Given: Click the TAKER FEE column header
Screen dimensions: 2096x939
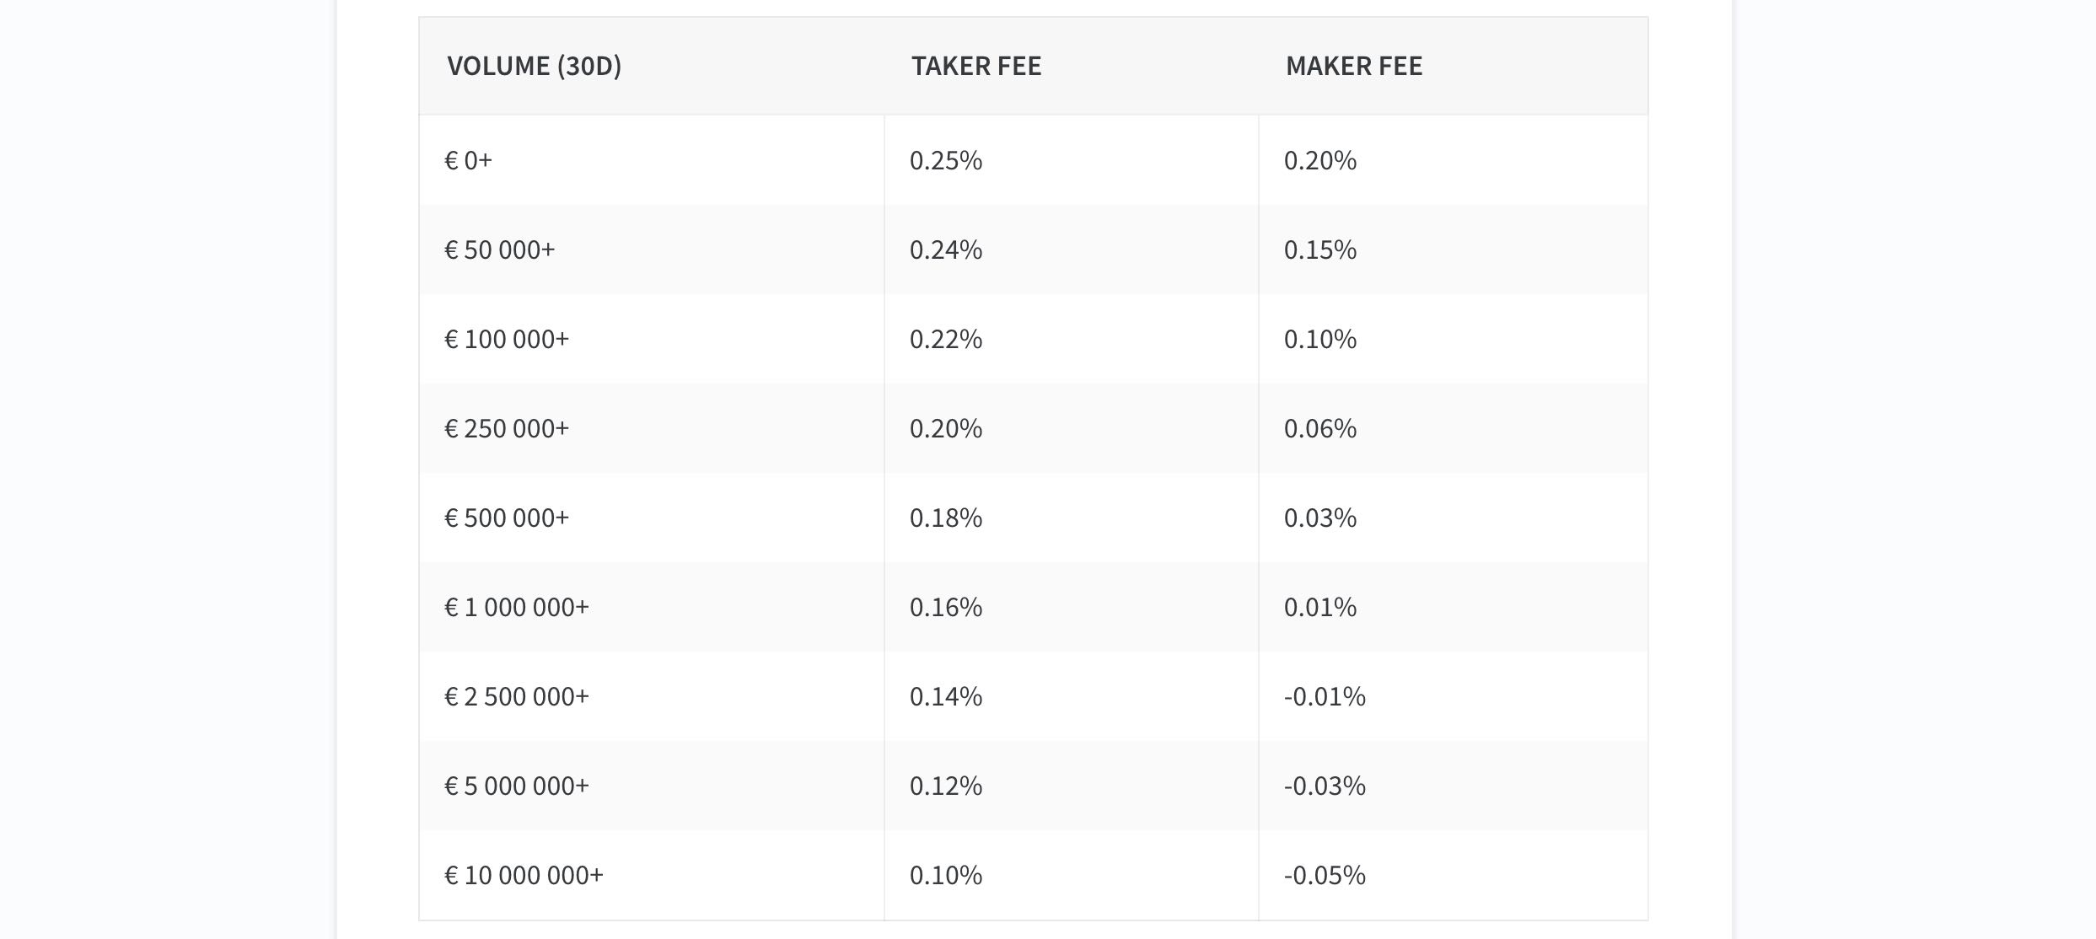Looking at the screenshot, I should pos(976,66).
